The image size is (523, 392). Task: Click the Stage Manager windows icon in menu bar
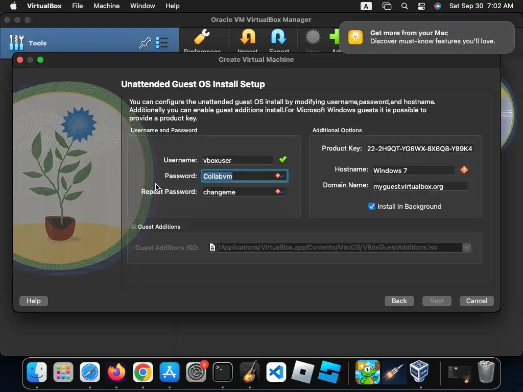pos(387,6)
